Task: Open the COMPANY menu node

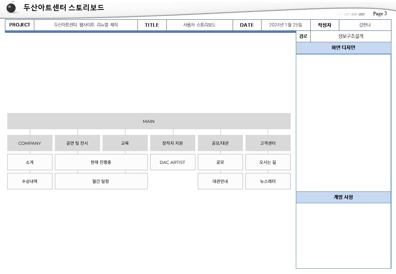Action: [x=30, y=143]
